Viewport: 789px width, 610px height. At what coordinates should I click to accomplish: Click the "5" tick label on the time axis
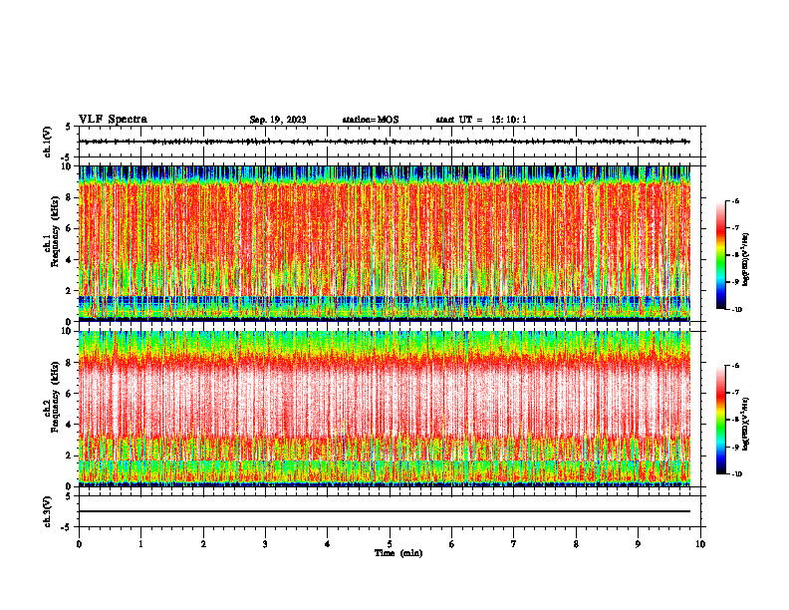(390, 544)
